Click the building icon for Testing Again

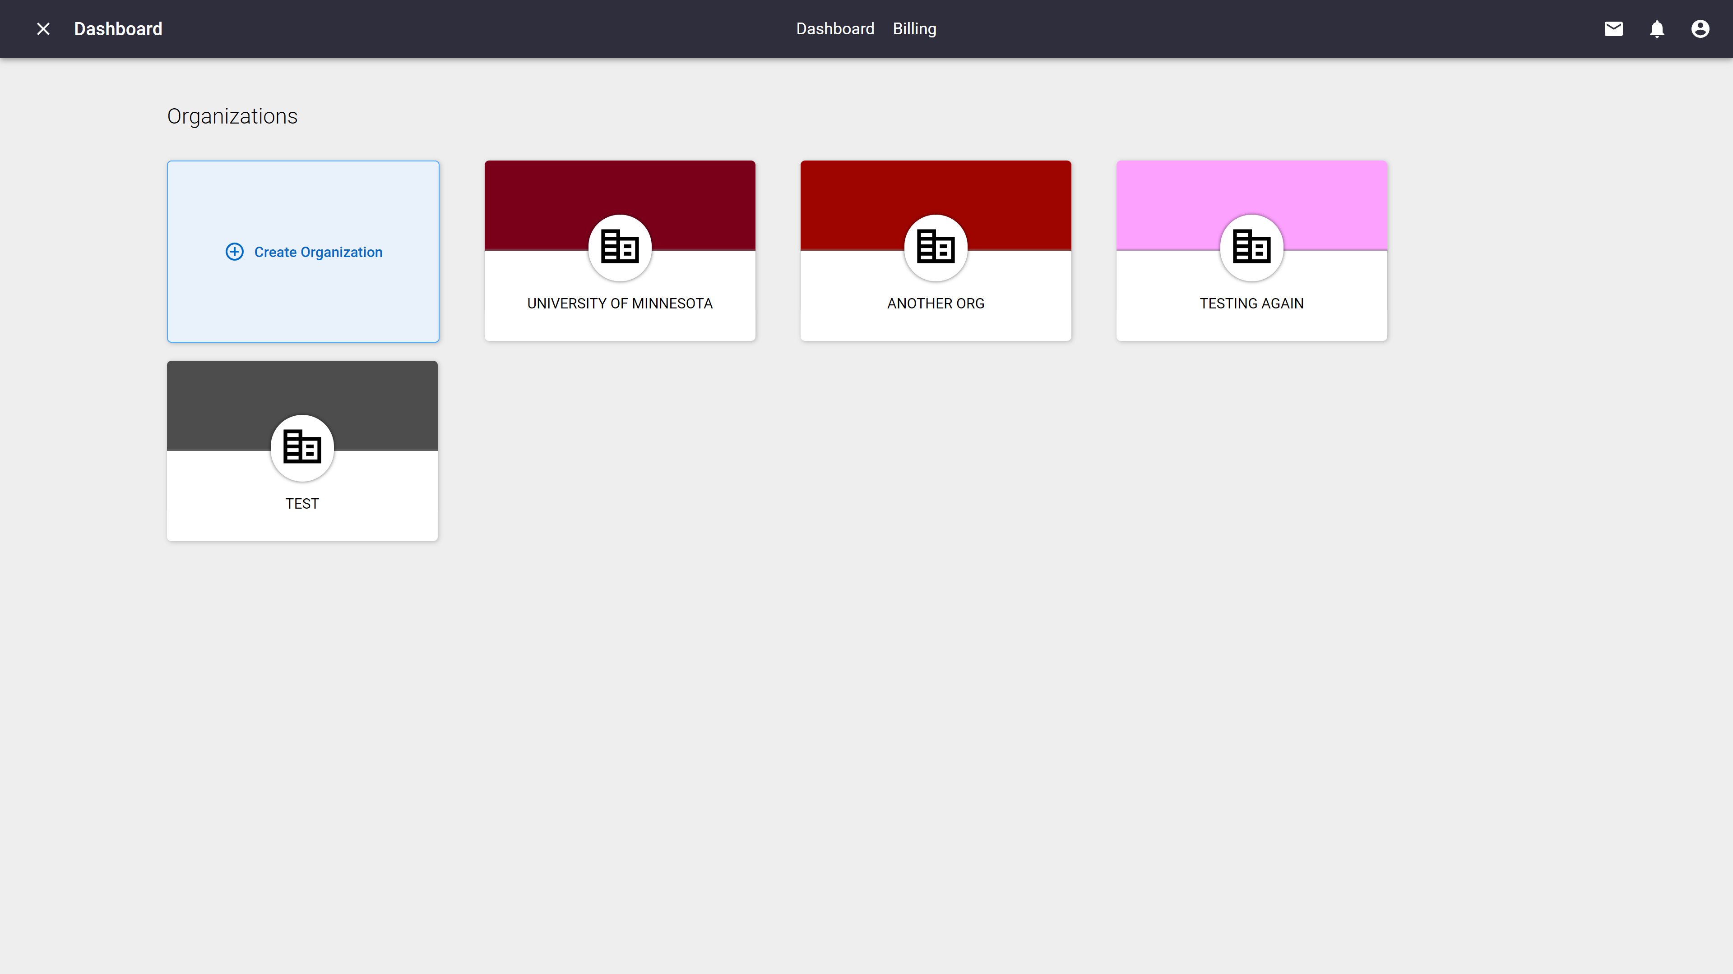1251,247
